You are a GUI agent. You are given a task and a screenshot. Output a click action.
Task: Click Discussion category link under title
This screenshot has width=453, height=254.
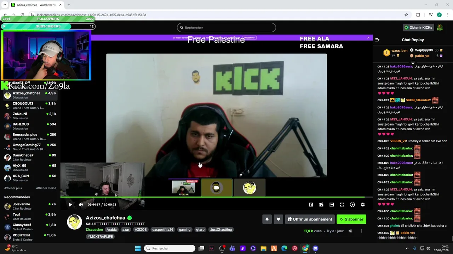[94, 230]
